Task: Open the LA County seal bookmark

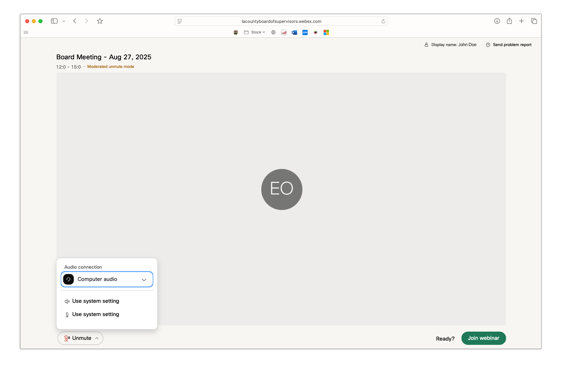Action: click(x=235, y=32)
